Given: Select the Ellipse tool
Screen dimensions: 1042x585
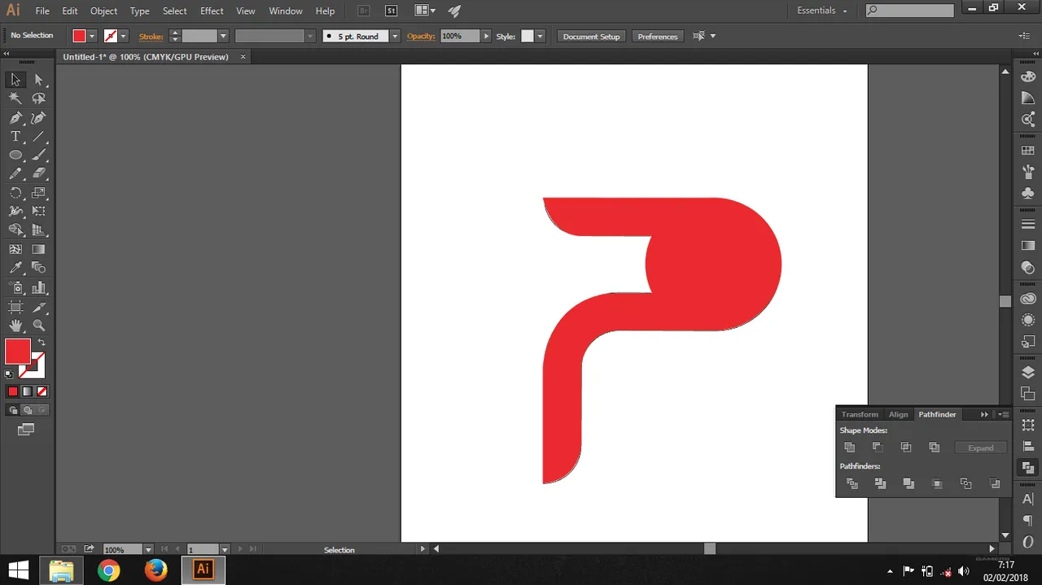Looking at the screenshot, I should 15,155.
